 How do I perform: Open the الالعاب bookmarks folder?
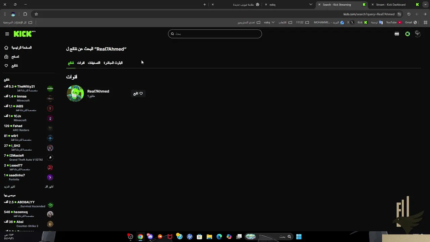pos(285,23)
